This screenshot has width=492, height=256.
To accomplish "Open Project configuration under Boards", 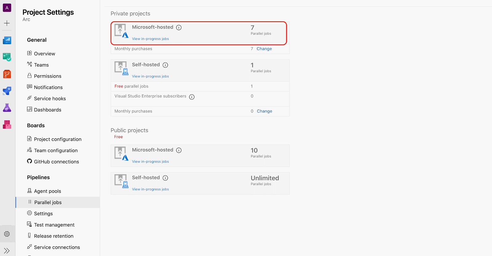I will click(x=58, y=139).
